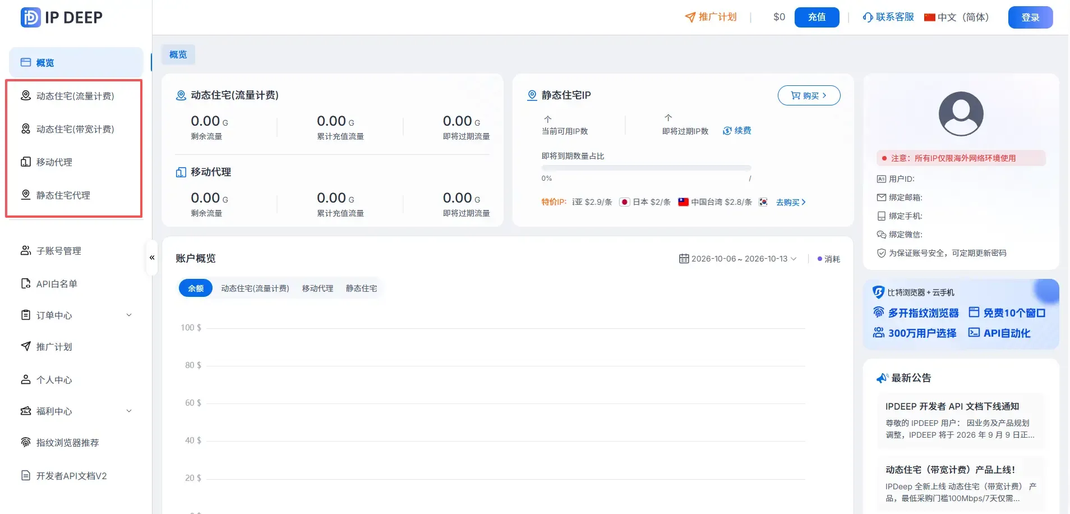The height and width of the screenshot is (514, 1070).
Task: Select the 概览 page tab
Action: point(178,54)
